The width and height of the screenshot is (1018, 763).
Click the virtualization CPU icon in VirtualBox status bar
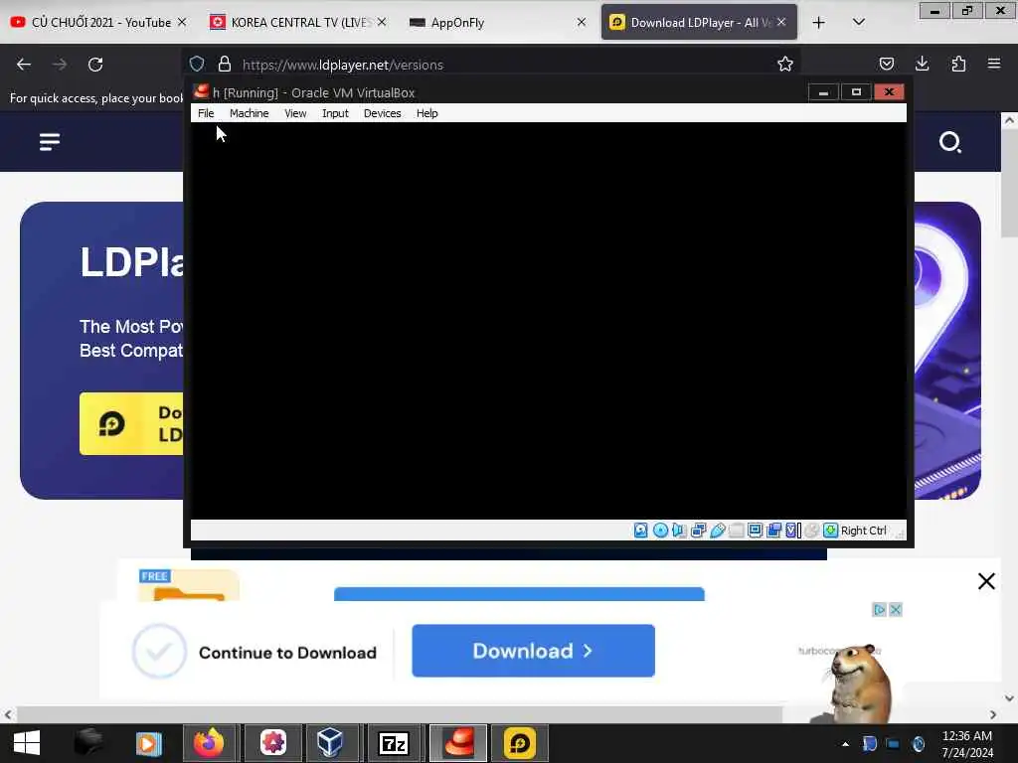click(x=792, y=531)
